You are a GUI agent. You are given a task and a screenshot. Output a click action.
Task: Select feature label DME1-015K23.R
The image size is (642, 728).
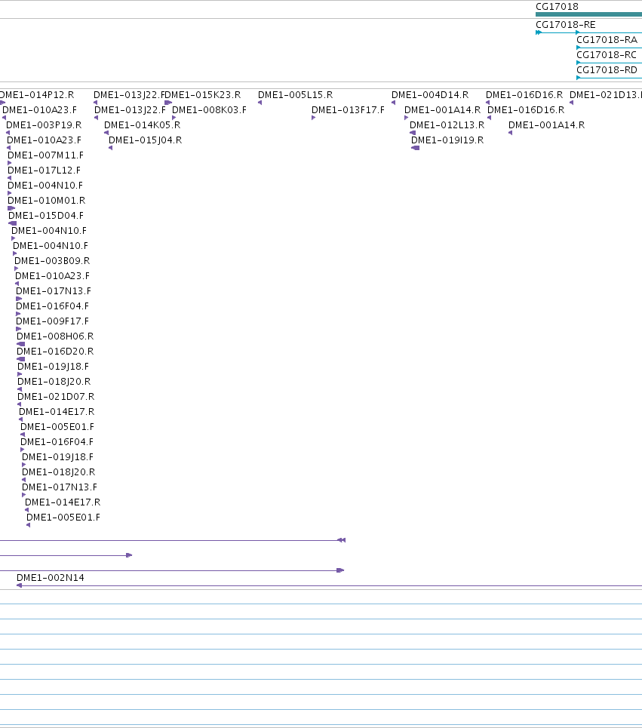[x=203, y=95]
